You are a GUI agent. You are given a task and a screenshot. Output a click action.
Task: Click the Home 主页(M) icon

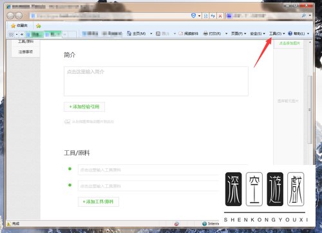click(x=129, y=33)
